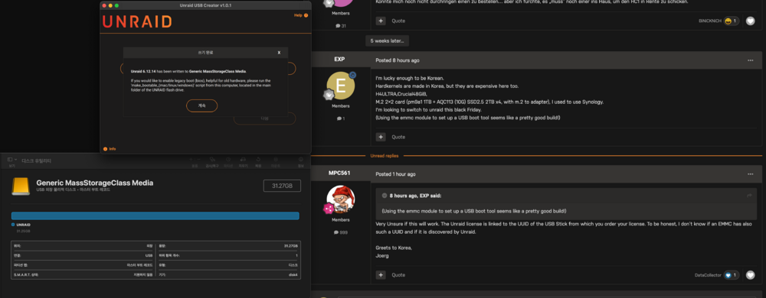
Task: Click the blue UNRAID partition usage bar
Action: coord(155,215)
